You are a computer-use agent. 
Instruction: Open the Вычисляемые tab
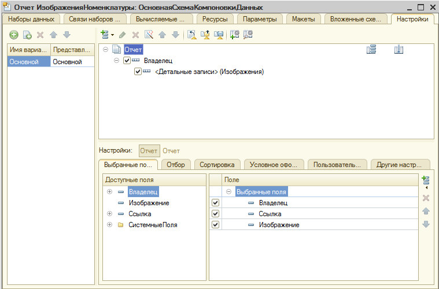pos(160,19)
